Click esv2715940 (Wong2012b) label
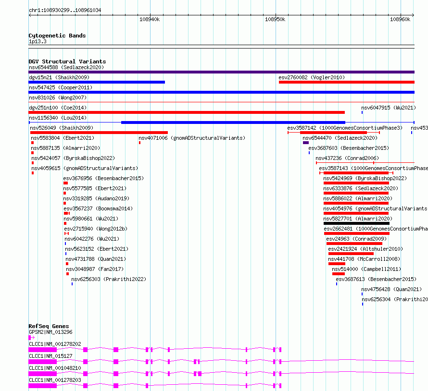The width and height of the screenshot is (428, 391). click(x=96, y=229)
